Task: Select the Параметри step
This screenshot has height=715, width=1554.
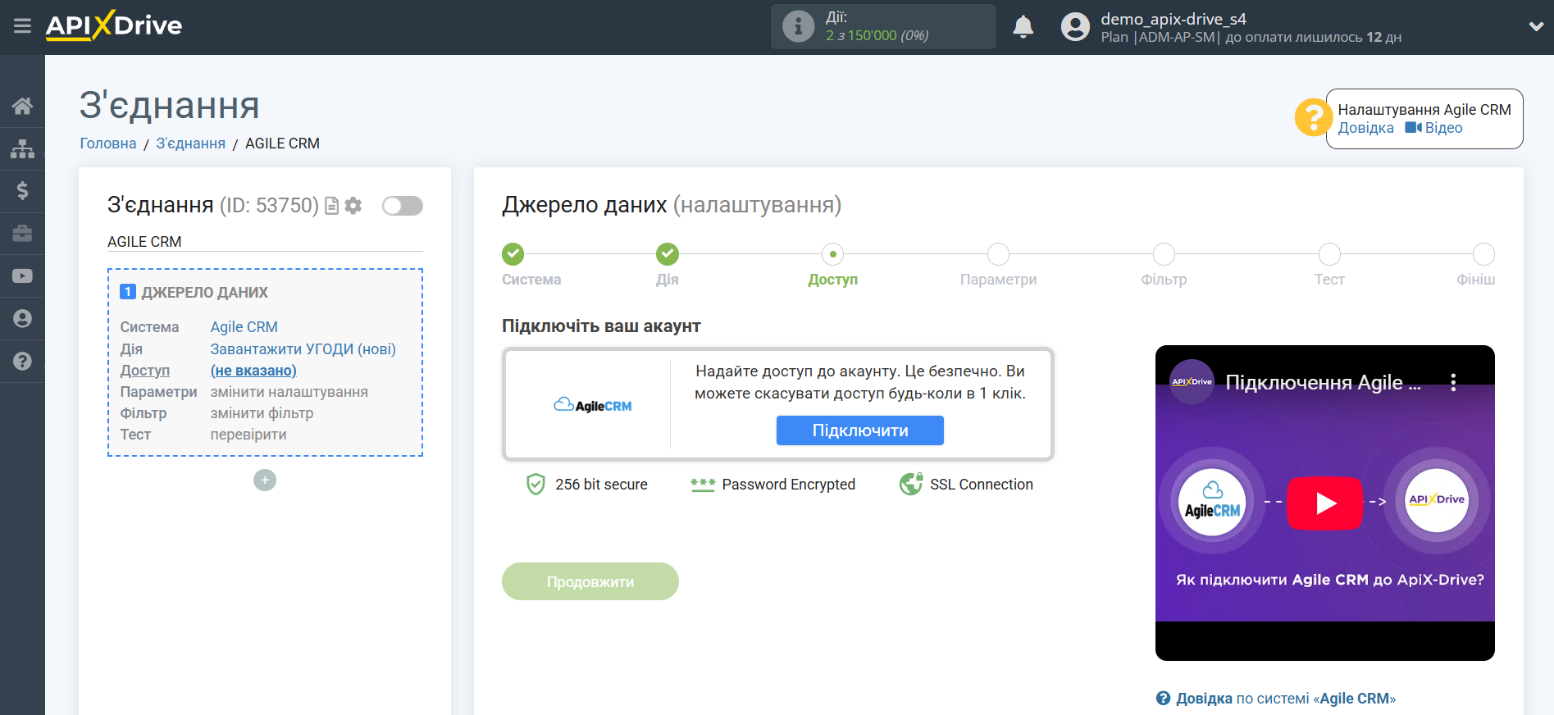Action: pyautogui.click(x=998, y=254)
